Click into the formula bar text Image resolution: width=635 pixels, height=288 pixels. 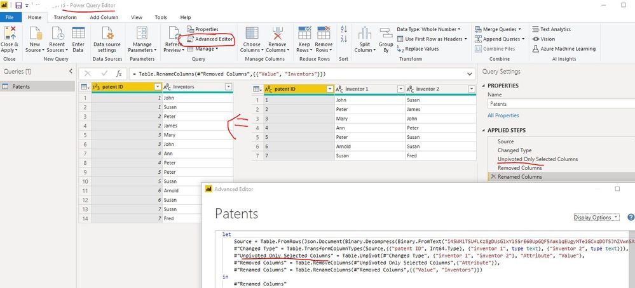[297, 74]
